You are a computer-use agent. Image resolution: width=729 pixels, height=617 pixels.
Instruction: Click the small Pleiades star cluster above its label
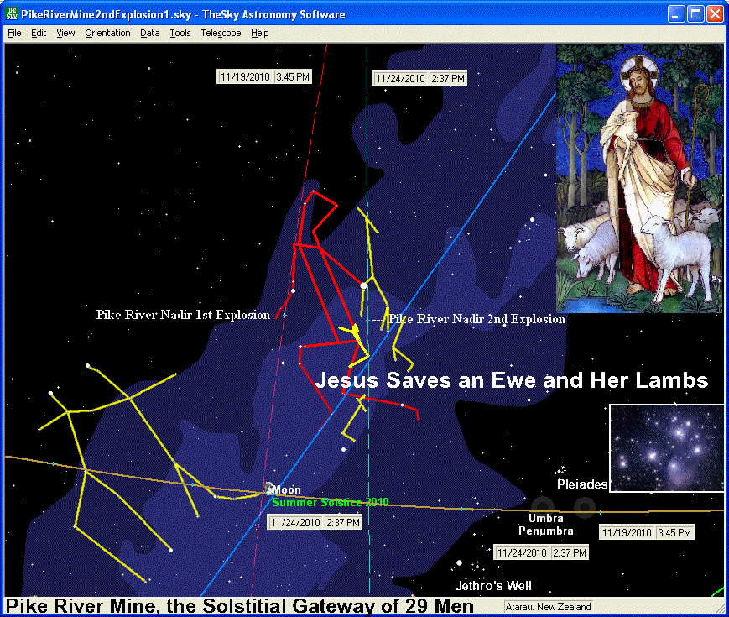[x=560, y=469]
